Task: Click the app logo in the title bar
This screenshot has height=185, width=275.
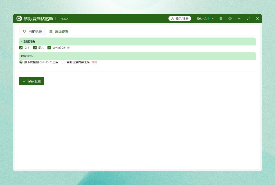Action: 19,18
